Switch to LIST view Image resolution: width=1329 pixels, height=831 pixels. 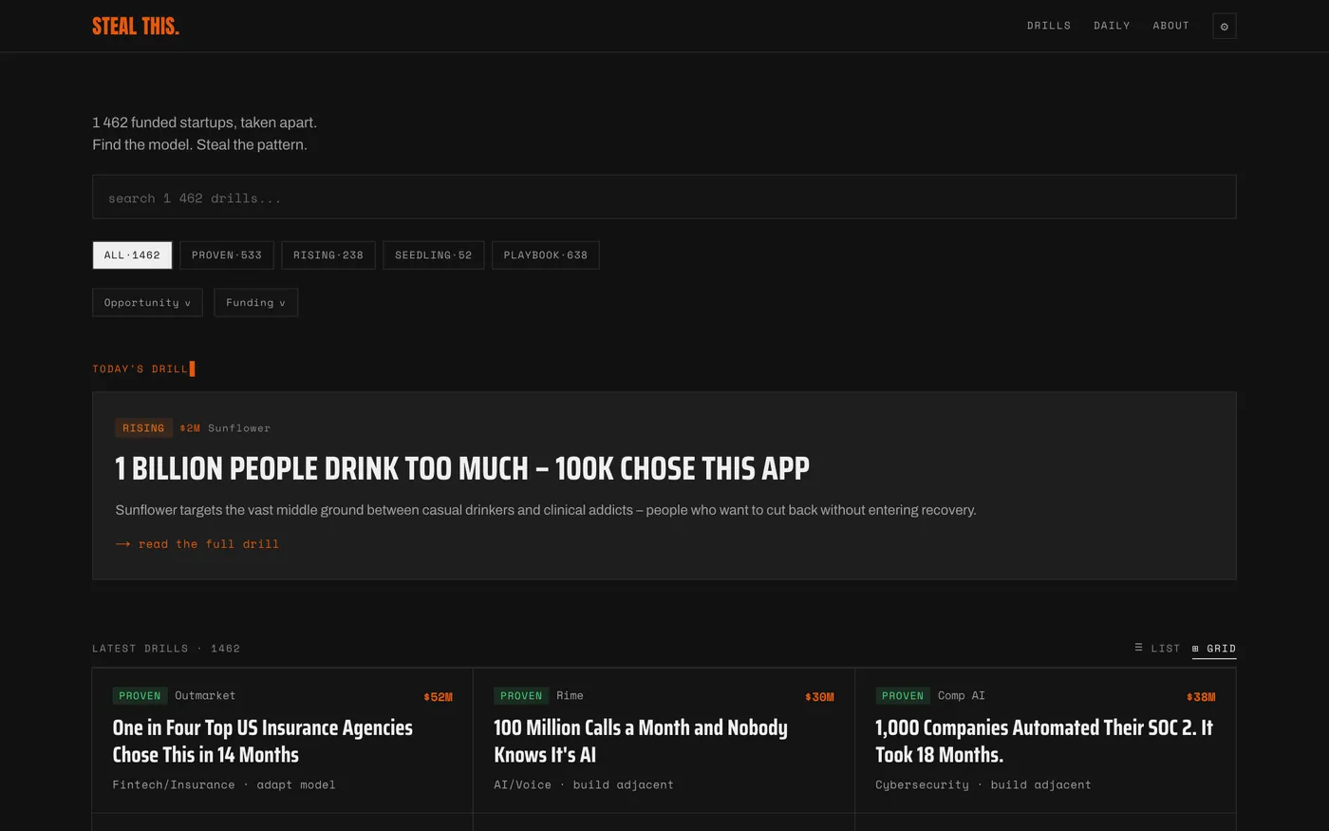(x=1157, y=648)
